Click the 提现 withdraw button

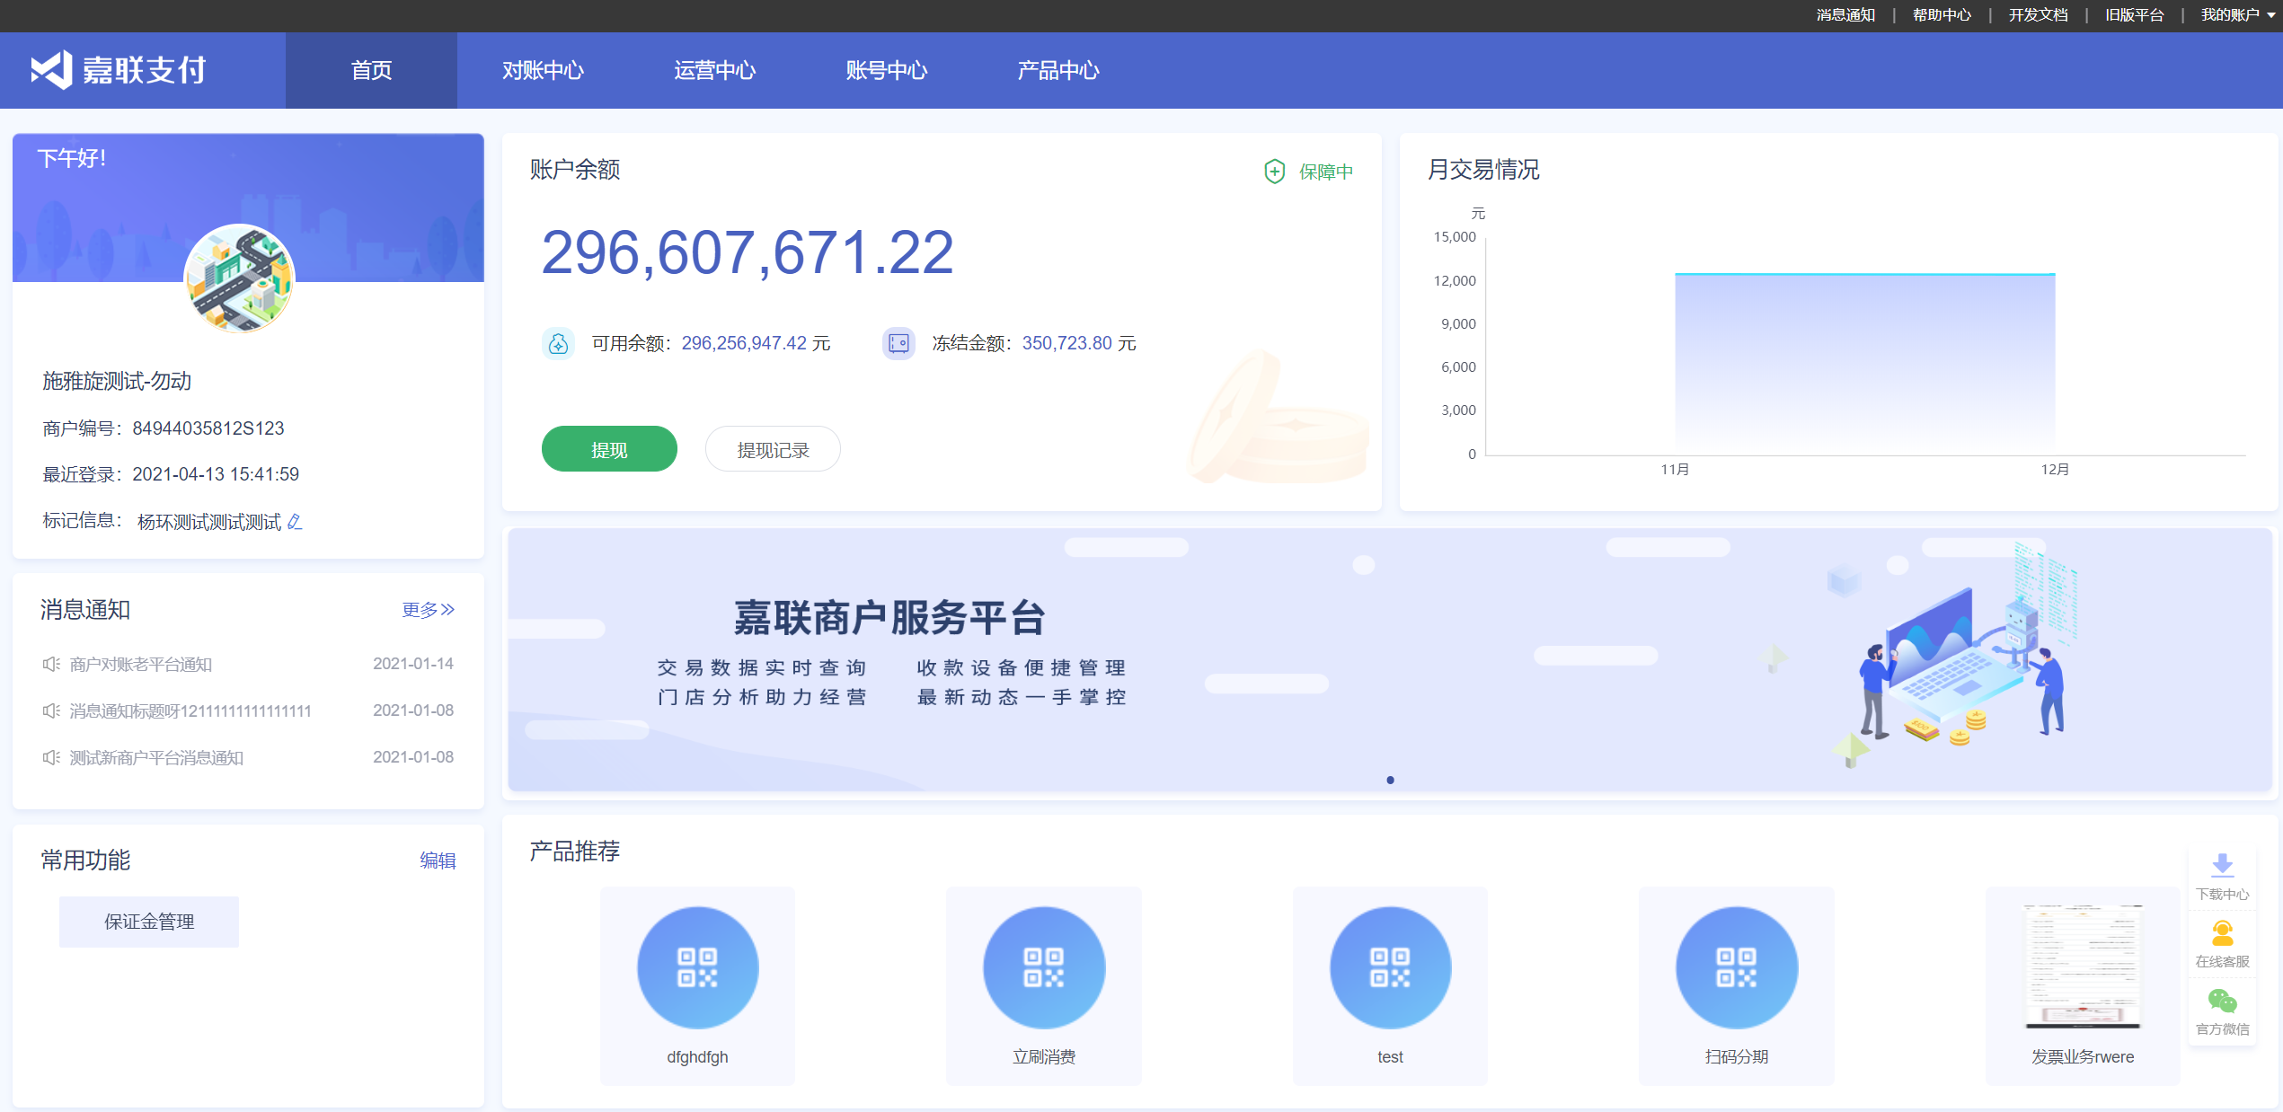pos(608,448)
